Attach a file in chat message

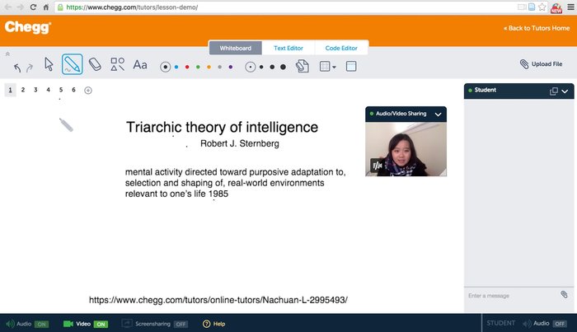564,294
